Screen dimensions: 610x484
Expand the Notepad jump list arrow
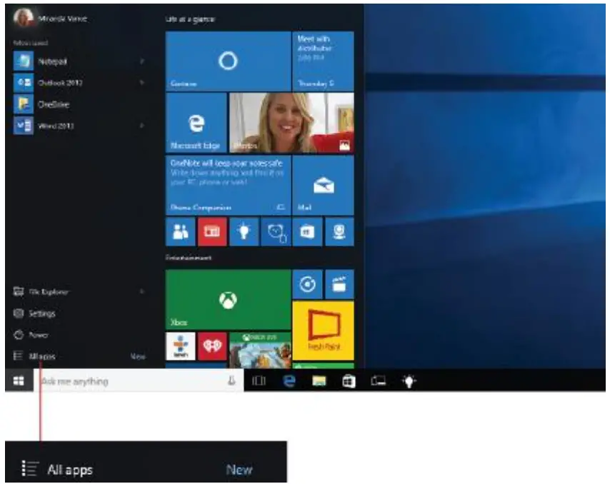(x=141, y=61)
